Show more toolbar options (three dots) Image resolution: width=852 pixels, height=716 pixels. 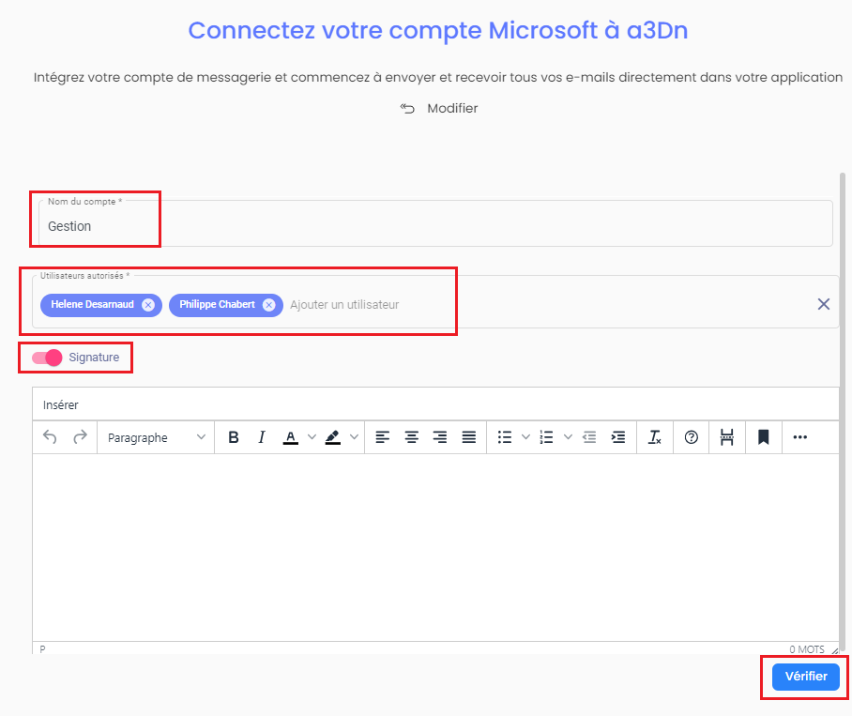tap(799, 437)
